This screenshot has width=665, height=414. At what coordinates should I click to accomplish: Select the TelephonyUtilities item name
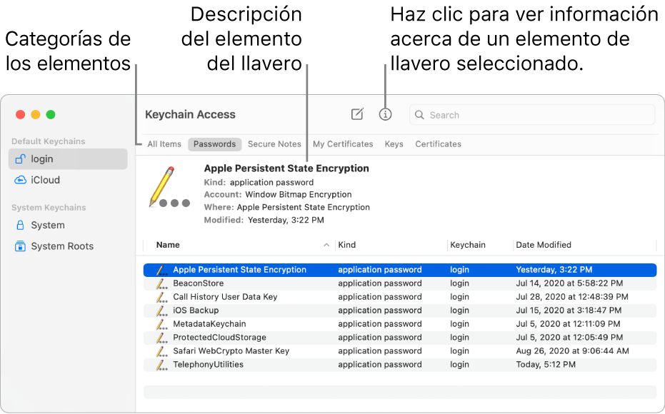209,365
